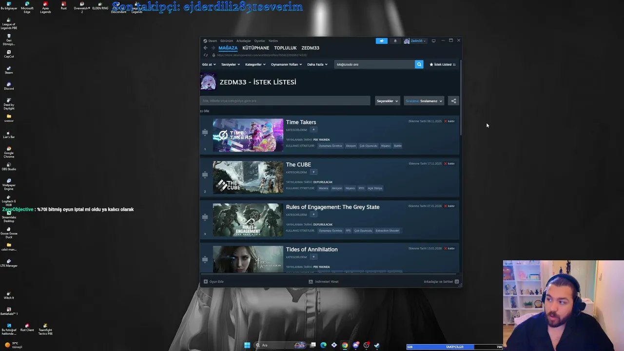This screenshot has width=624, height=351.
Task: Add a category to The CUBE
Action: [313, 172]
